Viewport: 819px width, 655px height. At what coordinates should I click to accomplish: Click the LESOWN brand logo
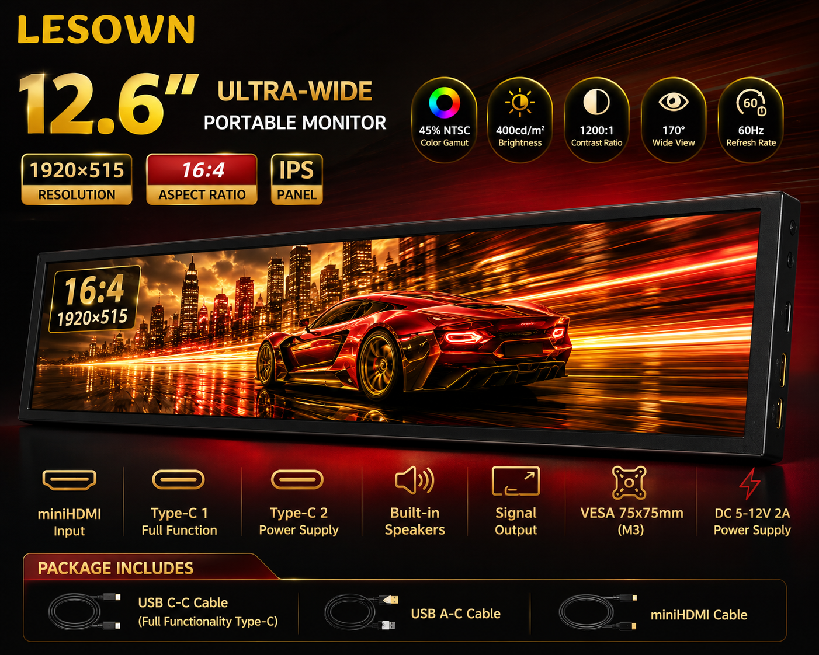tap(106, 30)
